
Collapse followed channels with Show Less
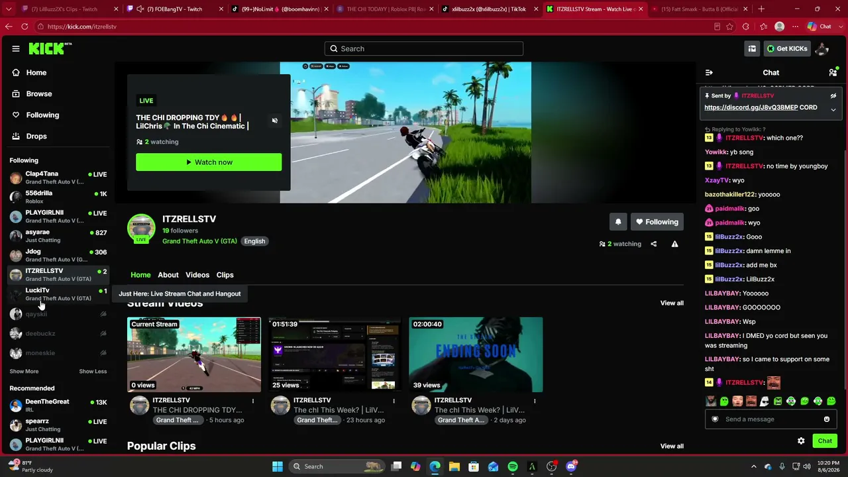[93, 372]
